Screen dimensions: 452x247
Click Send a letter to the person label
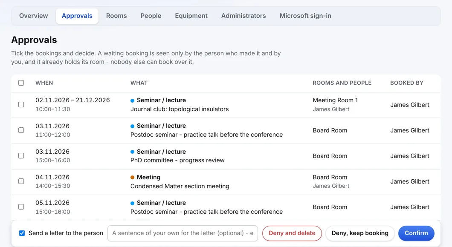[66, 233]
